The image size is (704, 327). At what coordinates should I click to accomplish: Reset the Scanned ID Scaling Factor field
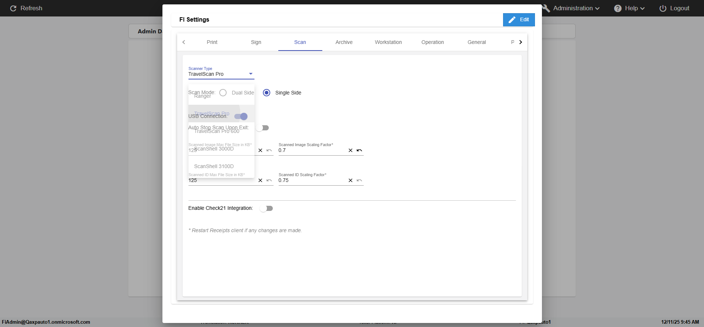[359, 181]
